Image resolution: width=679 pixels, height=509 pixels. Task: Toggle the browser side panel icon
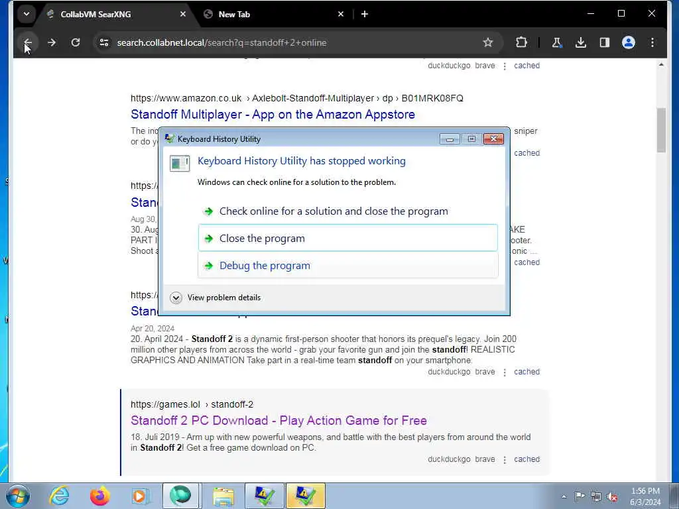click(x=605, y=42)
